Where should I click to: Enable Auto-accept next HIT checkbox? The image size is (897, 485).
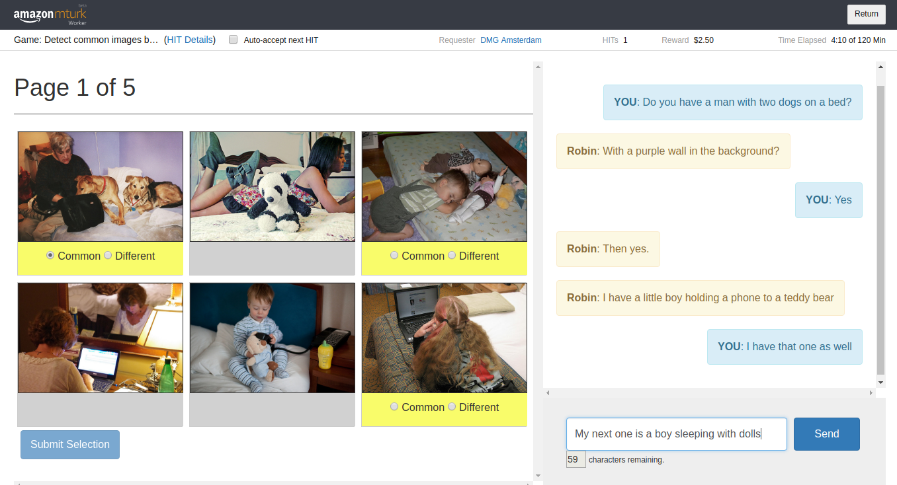click(233, 40)
